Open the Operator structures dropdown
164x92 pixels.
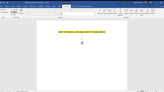(x=148, y=12)
